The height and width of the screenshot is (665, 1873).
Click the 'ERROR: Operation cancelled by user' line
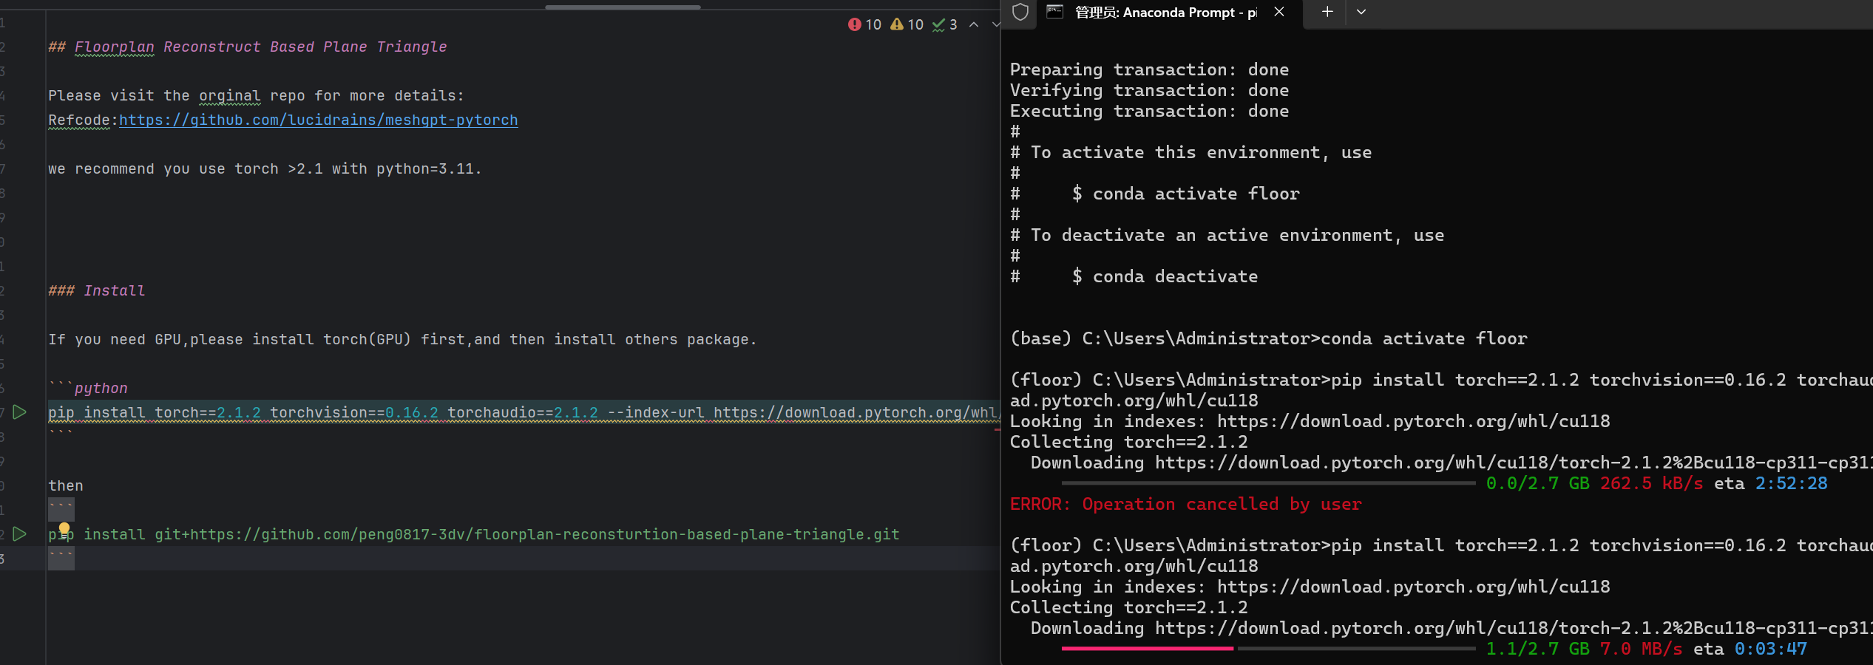click(x=1185, y=504)
